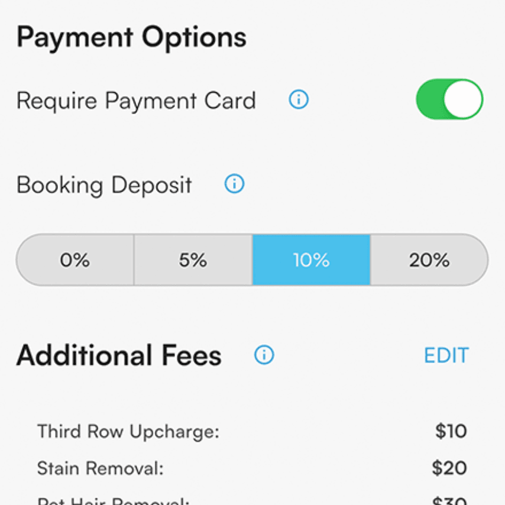Click the Booking Deposit label

104,185
